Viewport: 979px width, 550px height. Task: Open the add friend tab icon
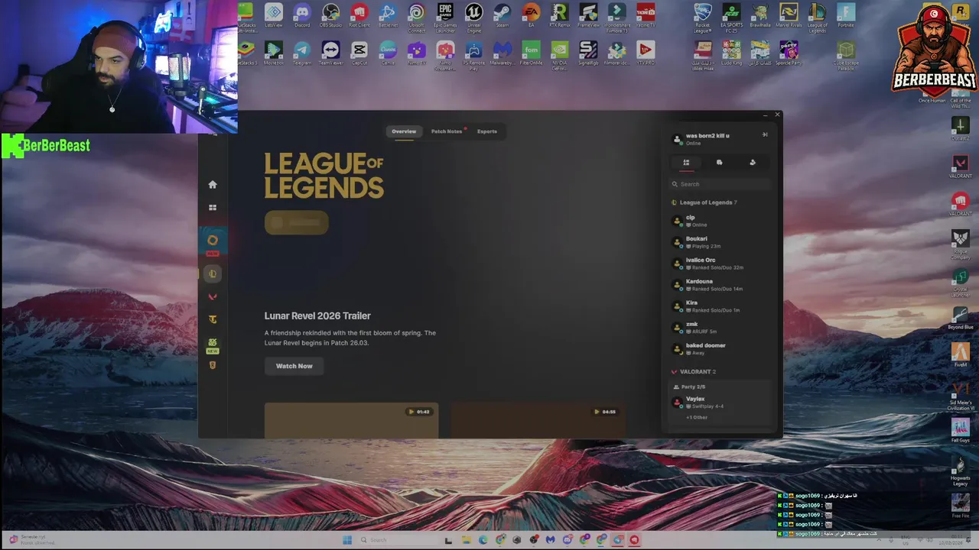point(753,163)
